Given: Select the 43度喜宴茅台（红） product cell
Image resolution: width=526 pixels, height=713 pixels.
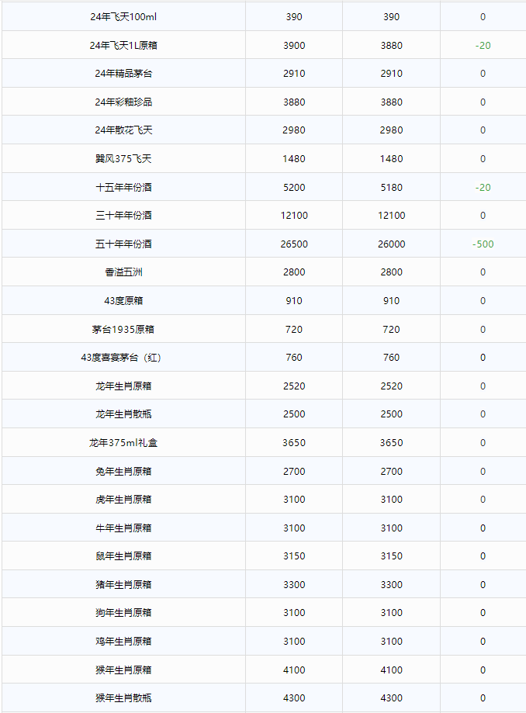Looking at the screenshot, I should click(x=123, y=358).
